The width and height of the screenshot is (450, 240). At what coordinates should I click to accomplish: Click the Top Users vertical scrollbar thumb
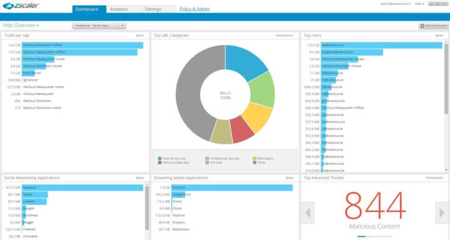446,79
